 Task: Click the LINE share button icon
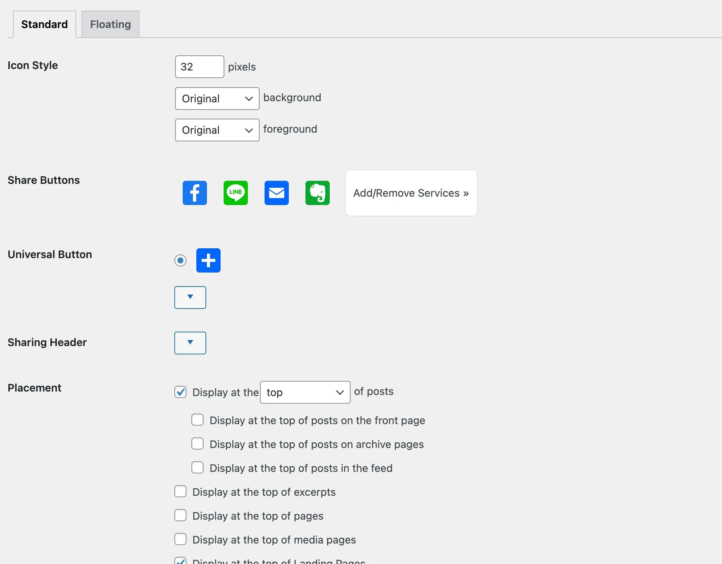[236, 193]
